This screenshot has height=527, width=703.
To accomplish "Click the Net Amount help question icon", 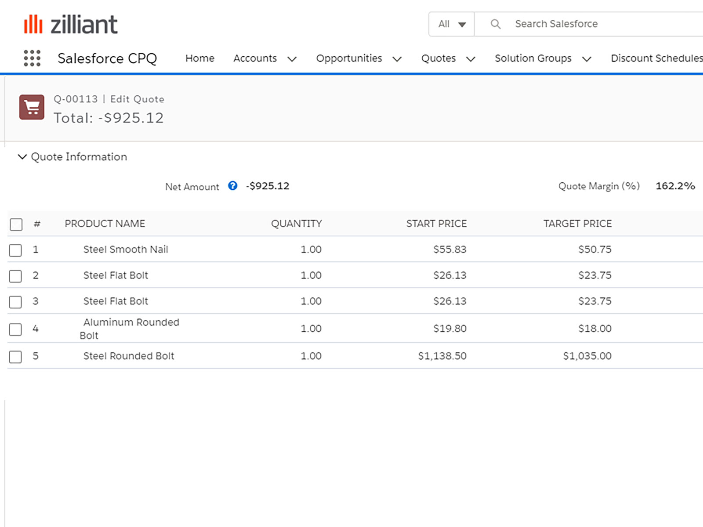I will pos(233,186).
